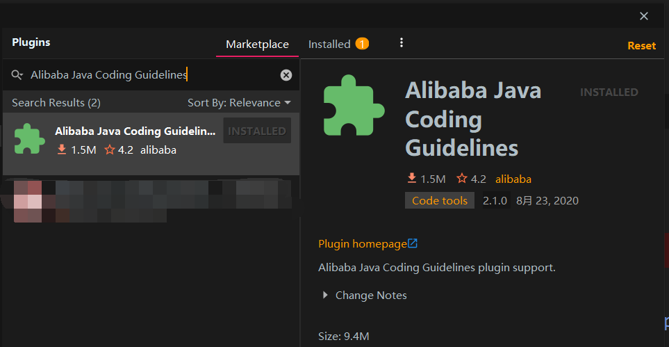Click the plugin description text

click(x=437, y=268)
